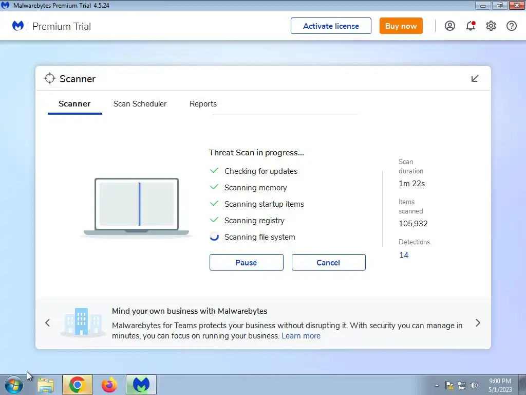Screen dimensions: 526x395
Task: Click the Scanning startup items checkmark
Action: 214,204
